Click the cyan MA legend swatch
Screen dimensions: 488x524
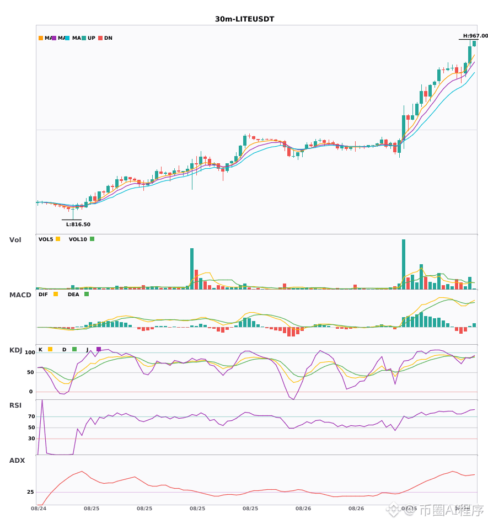point(67,38)
